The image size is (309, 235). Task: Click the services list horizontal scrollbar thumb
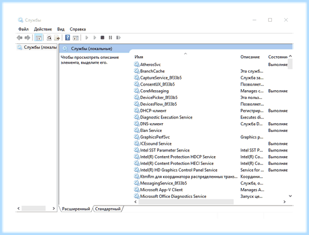point(186,202)
